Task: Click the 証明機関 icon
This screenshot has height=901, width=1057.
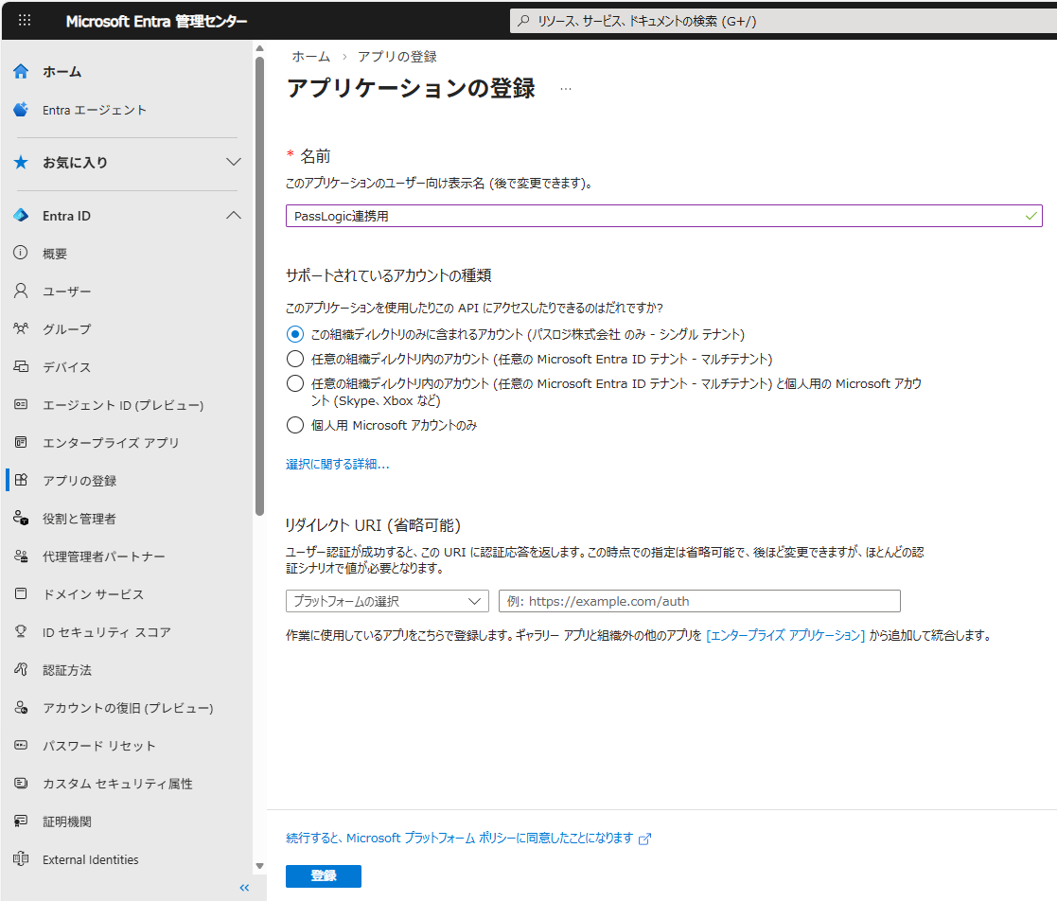Action: pyautogui.click(x=21, y=821)
